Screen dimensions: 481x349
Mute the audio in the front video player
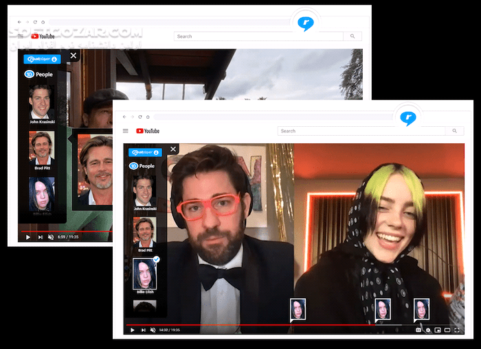[153, 330]
